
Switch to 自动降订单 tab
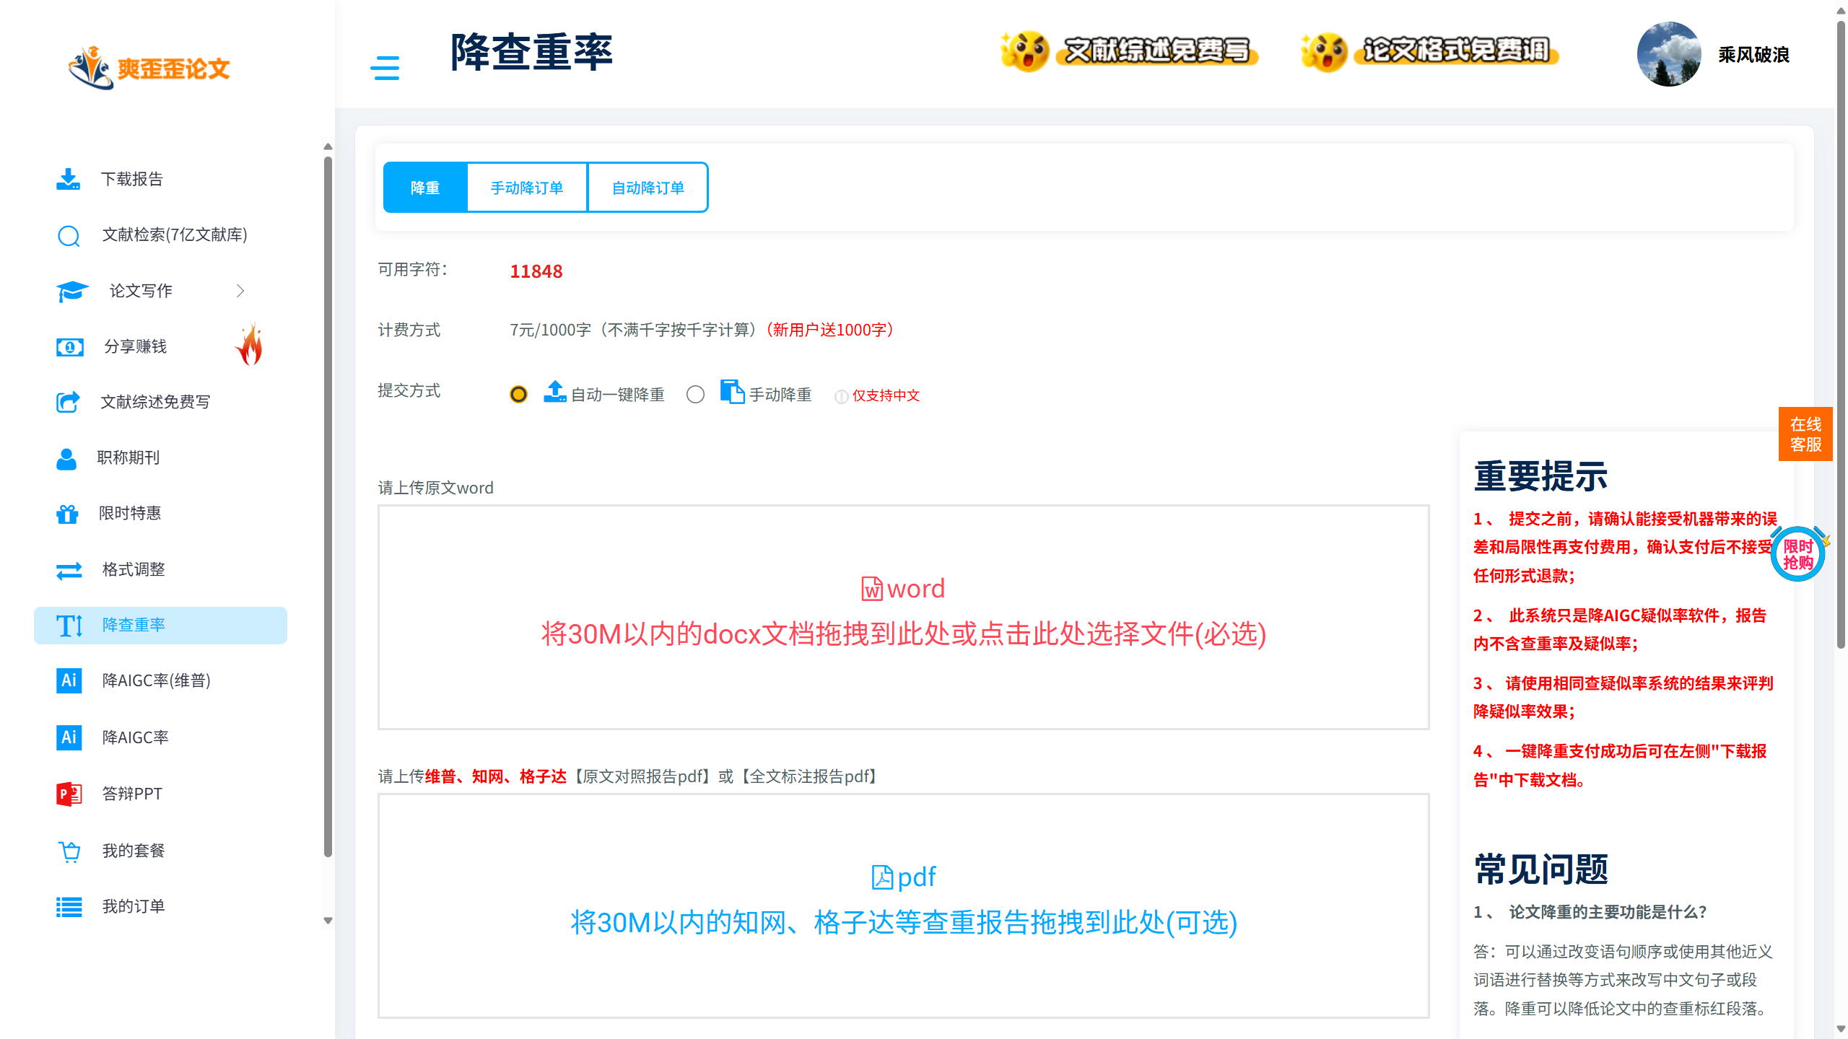648,188
